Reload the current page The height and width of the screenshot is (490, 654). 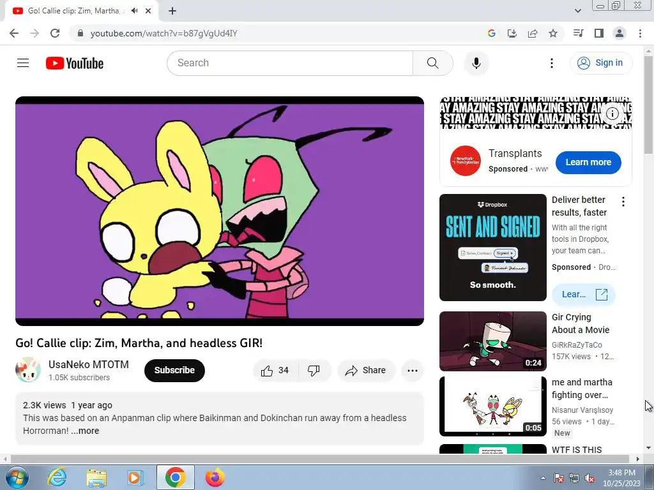coord(55,33)
